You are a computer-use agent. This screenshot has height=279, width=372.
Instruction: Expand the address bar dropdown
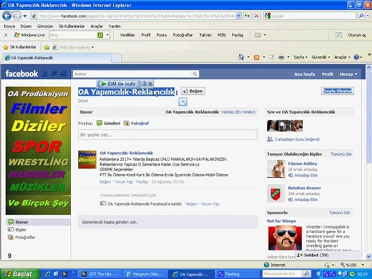[x=239, y=16]
